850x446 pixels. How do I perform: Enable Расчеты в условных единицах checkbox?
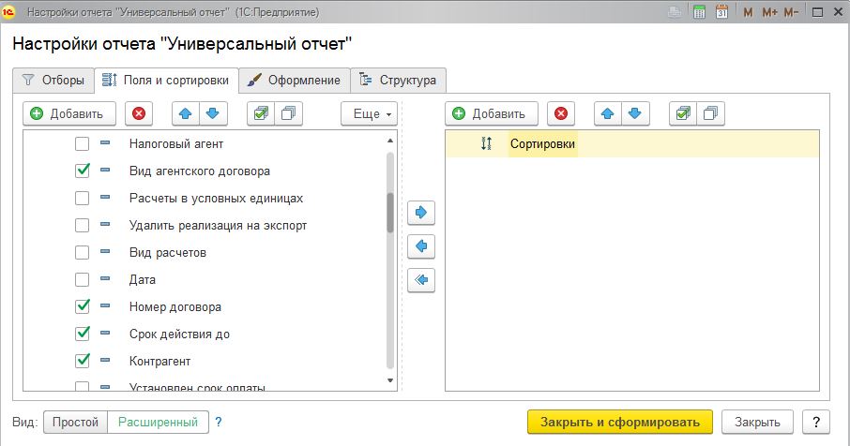82,198
